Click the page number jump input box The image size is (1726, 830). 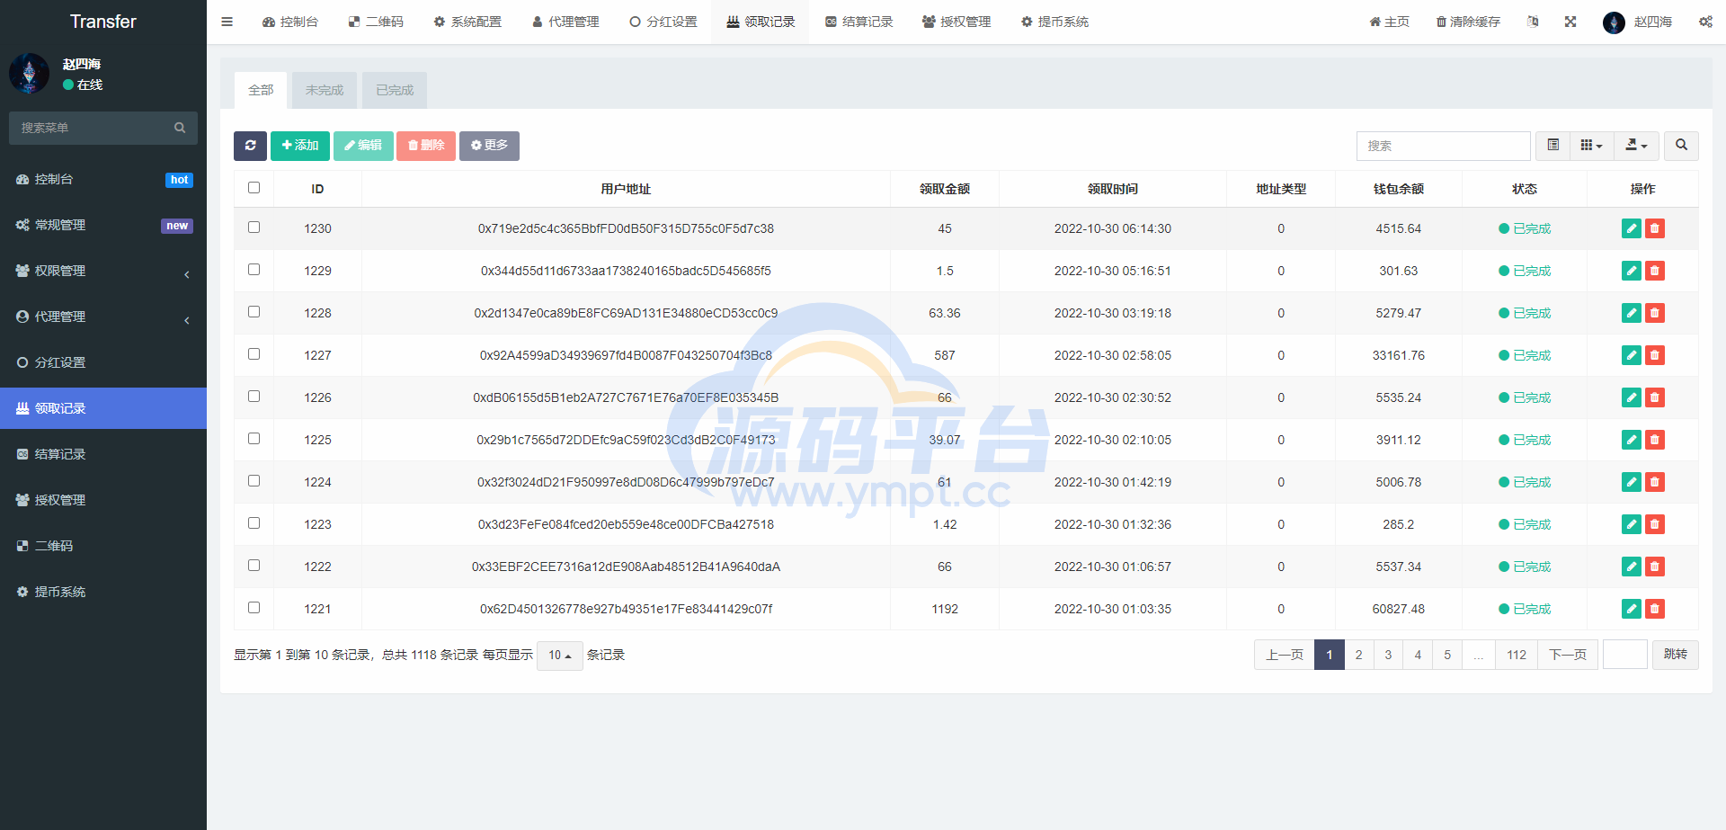[1624, 655]
